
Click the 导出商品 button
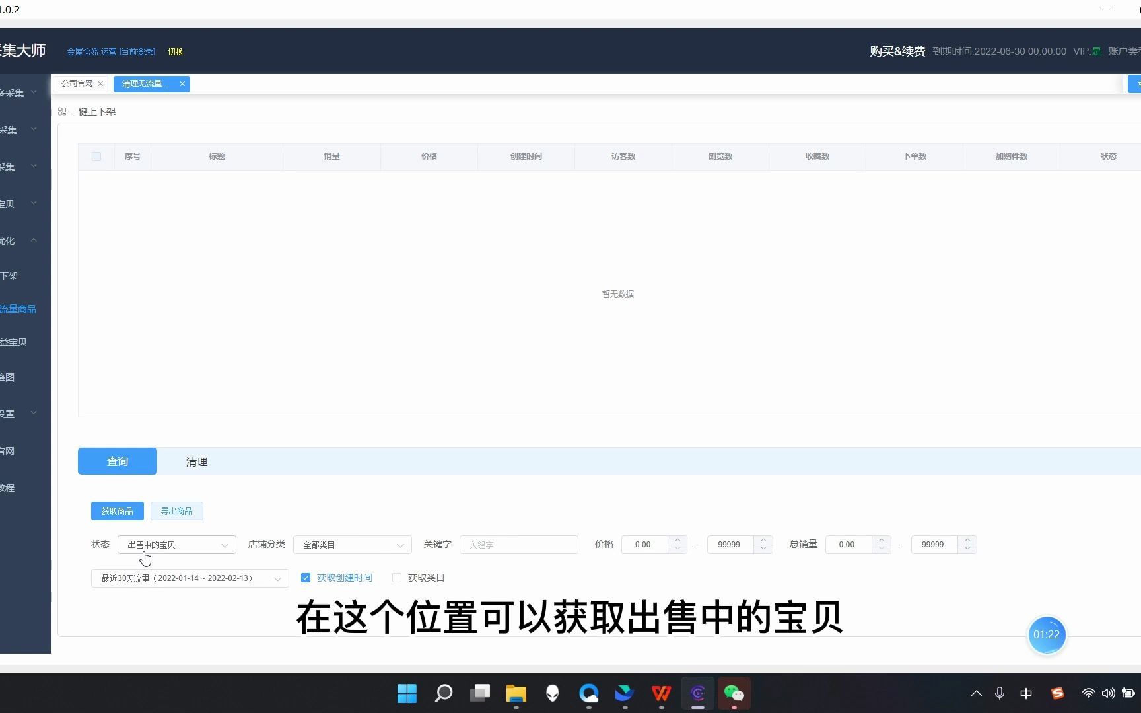(x=177, y=511)
